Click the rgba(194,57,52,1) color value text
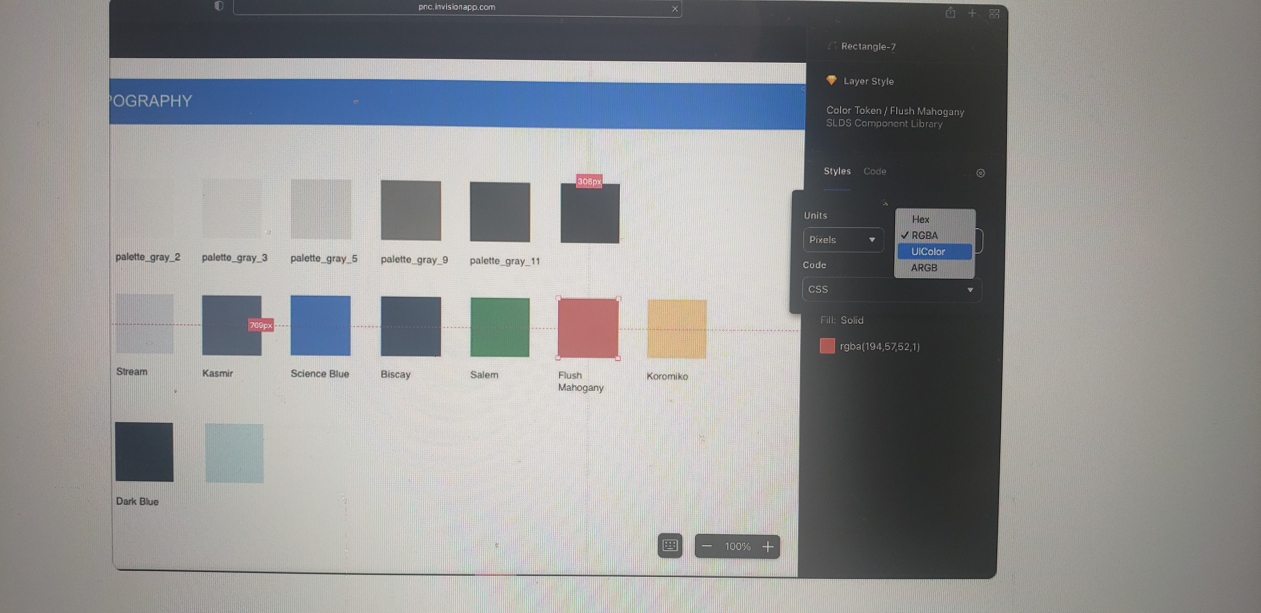This screenshot has height=613, width=1261. [880, 347]
